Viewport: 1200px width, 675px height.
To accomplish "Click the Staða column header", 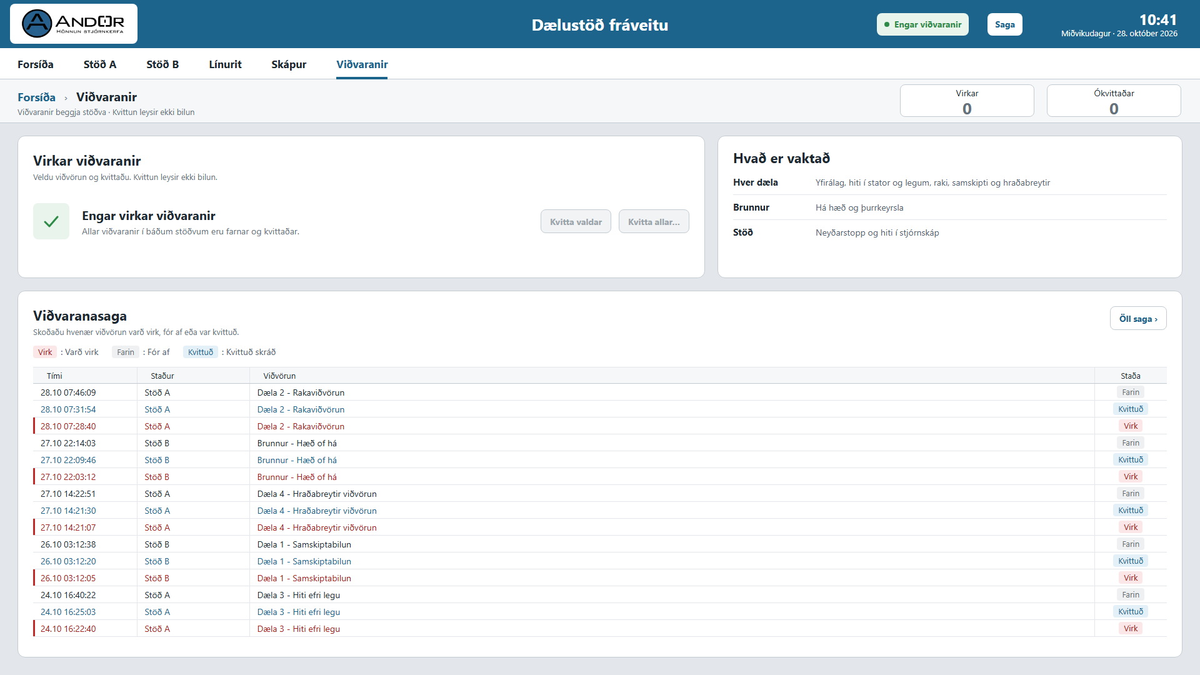I will click(x=1131, y=376).
